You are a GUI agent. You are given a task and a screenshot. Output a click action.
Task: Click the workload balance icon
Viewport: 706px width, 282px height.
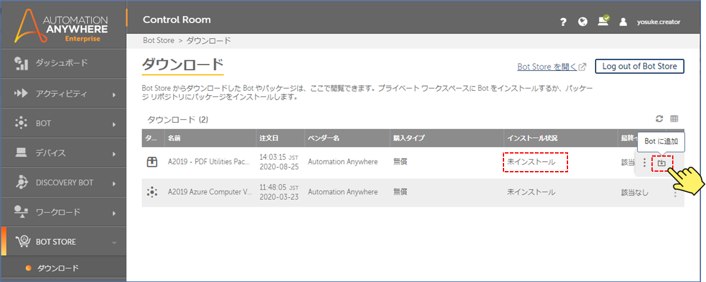21,212
